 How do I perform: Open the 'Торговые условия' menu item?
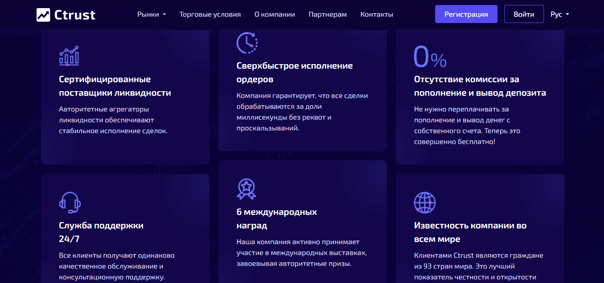[x=210, y=14]
